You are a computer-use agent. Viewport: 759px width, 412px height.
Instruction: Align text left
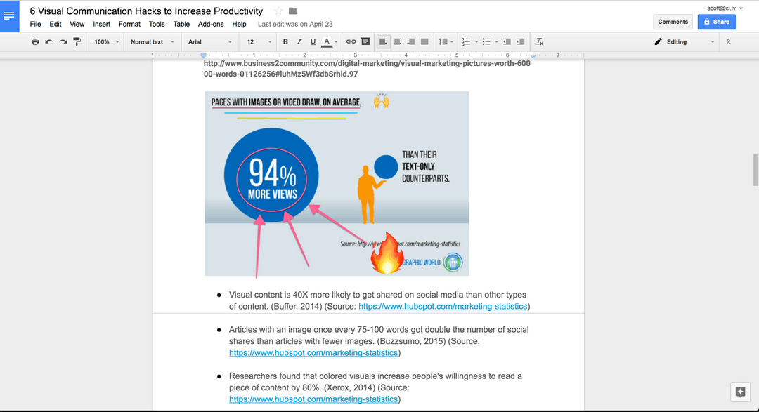(x=383, y=42)
